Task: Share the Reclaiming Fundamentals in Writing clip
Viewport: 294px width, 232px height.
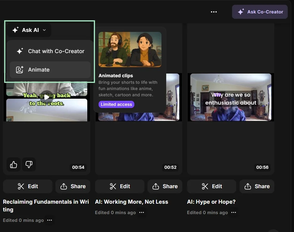Action: click(73, 186)
